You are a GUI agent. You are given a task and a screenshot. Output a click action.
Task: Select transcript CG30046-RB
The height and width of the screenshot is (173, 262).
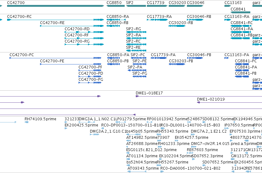[x=195, y=20]
